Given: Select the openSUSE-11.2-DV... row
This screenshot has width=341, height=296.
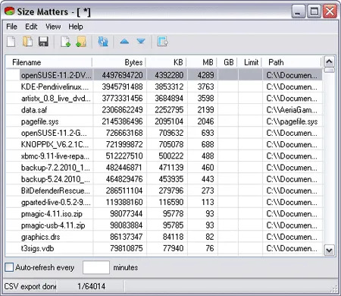Looking at the screenshot, I should (x=164, y=75).
